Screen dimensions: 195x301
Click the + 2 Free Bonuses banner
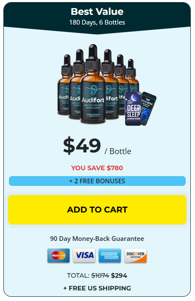pos(97,181)
